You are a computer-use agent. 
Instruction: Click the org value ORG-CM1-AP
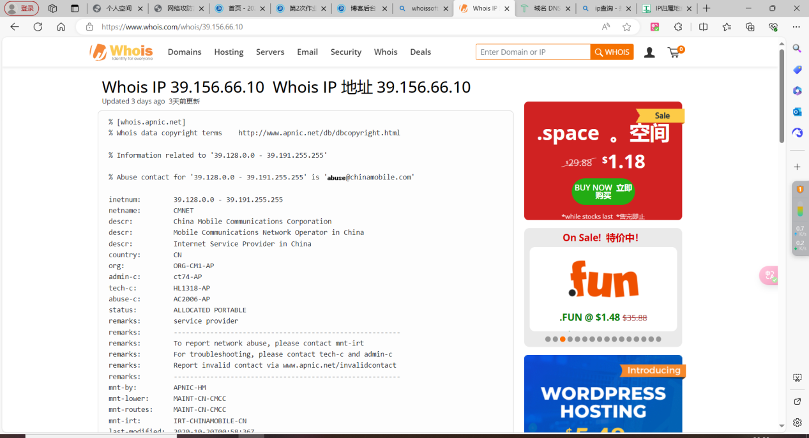click(193, 266)
